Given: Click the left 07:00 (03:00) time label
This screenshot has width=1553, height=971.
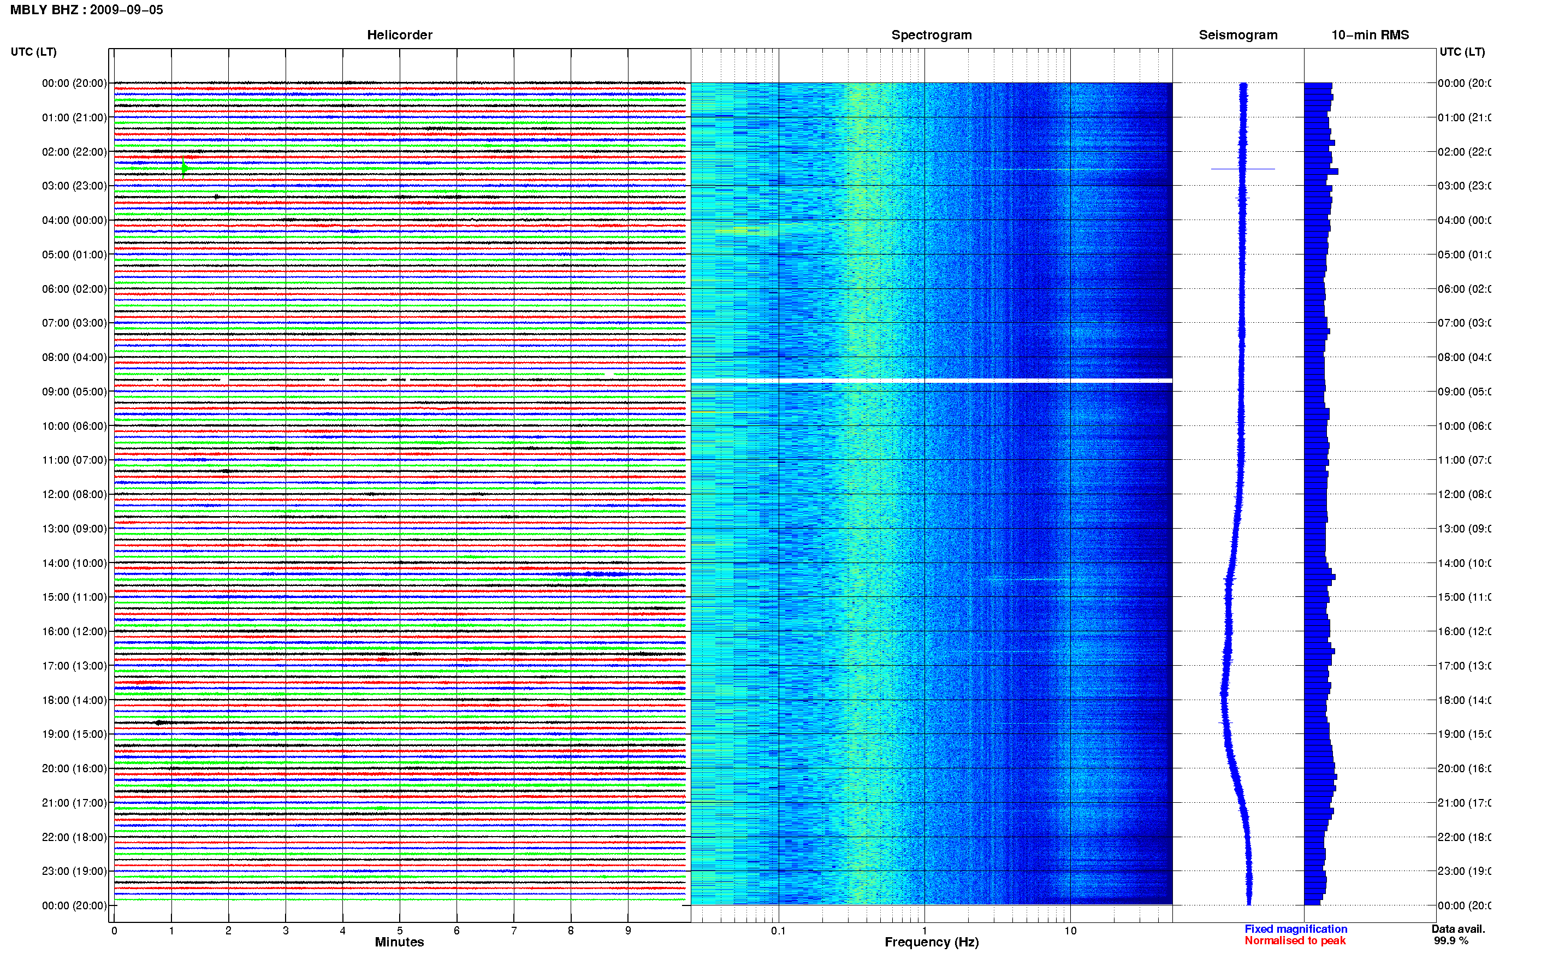Looking at the screenshot, I should pos(74,322).
